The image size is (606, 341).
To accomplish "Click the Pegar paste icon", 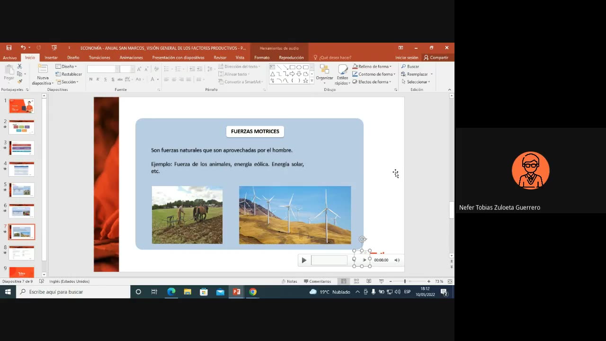I will tap(9, 73).
